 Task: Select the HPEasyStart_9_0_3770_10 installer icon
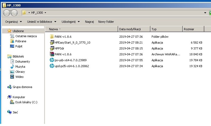tap(52, 42)
